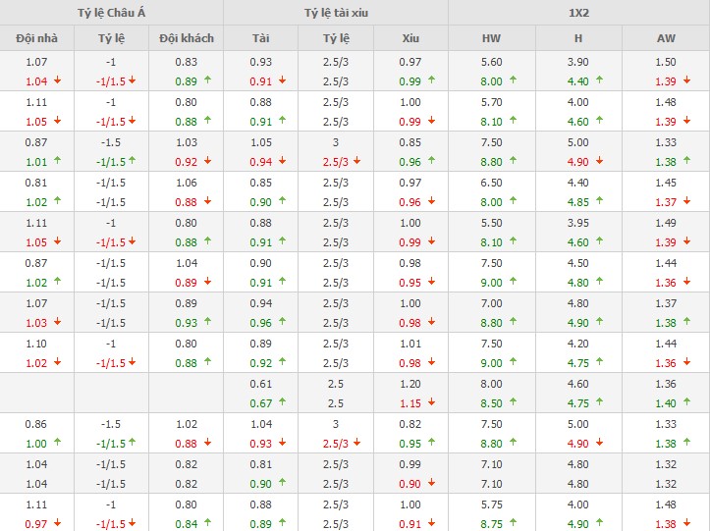Click the 0.61 Tài odds value
The width and height of the screenshot is (710, 531).
(260, 385)
